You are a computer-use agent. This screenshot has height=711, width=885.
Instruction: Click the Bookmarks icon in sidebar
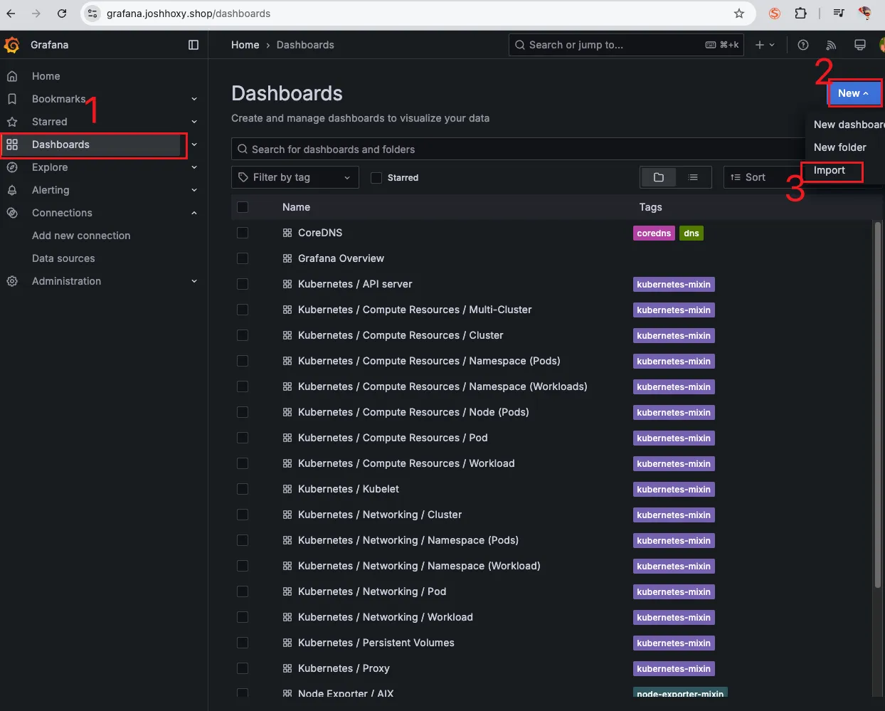(12, 99)
